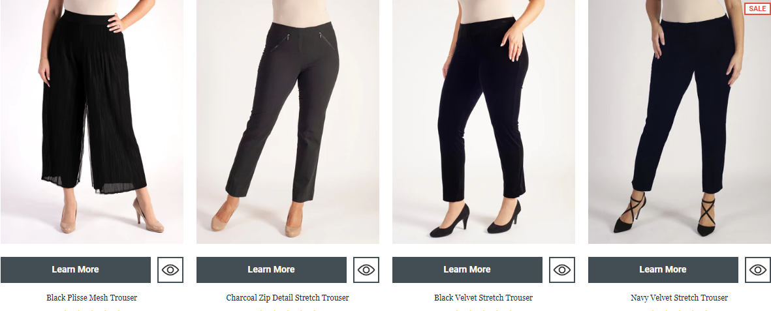Click the red SALE badge
771x311 pixels.
[x=757, y=8]
